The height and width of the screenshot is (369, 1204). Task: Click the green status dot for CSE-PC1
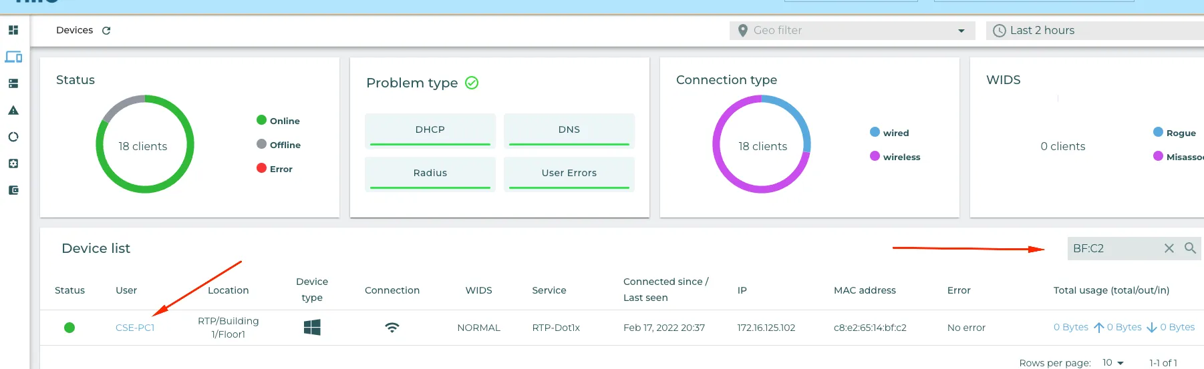69,328
